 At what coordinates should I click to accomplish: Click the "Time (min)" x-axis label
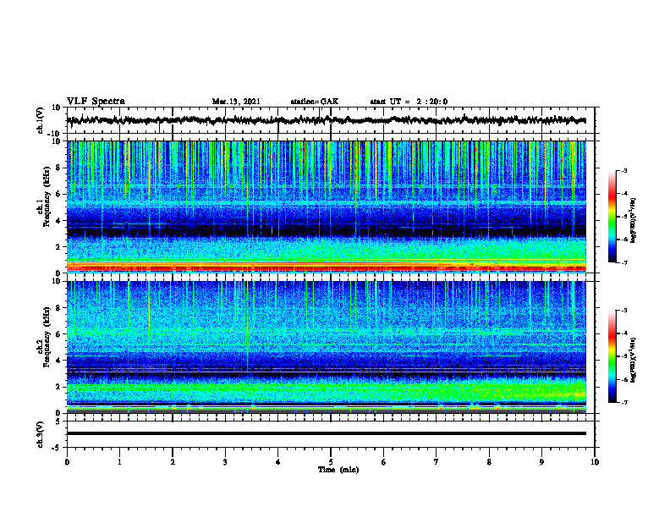point(338,470)
